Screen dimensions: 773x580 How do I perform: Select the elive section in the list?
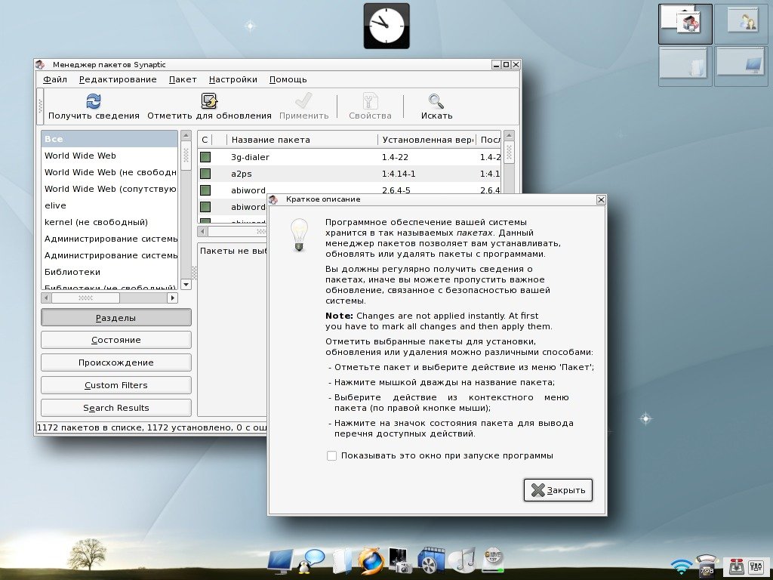[x=109, y=205]
